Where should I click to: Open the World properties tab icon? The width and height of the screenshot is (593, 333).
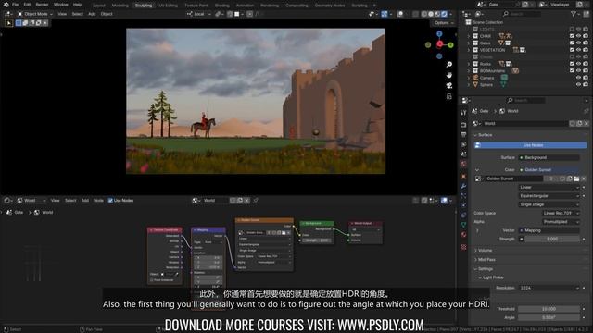[463, 165]
